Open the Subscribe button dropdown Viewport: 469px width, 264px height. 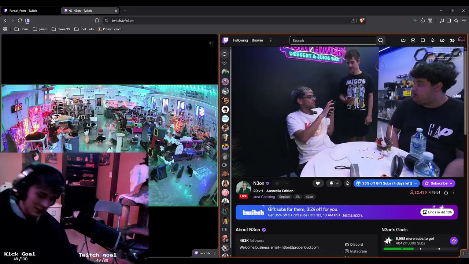tap(439, 183)
